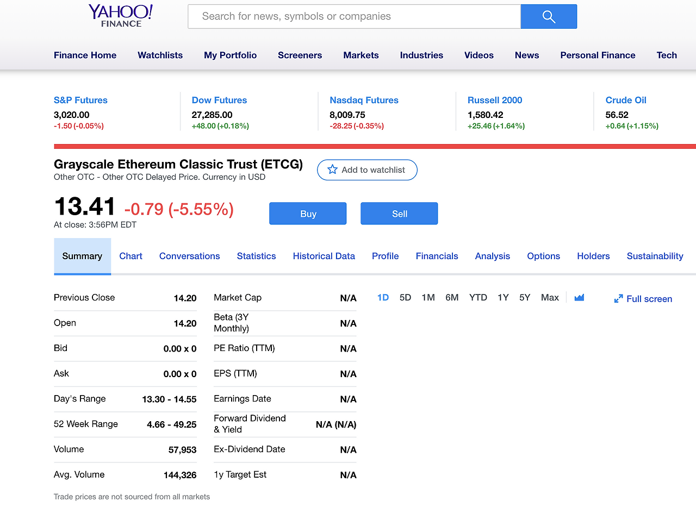Open Industries in the navigation bar

(x=421, y=55)
